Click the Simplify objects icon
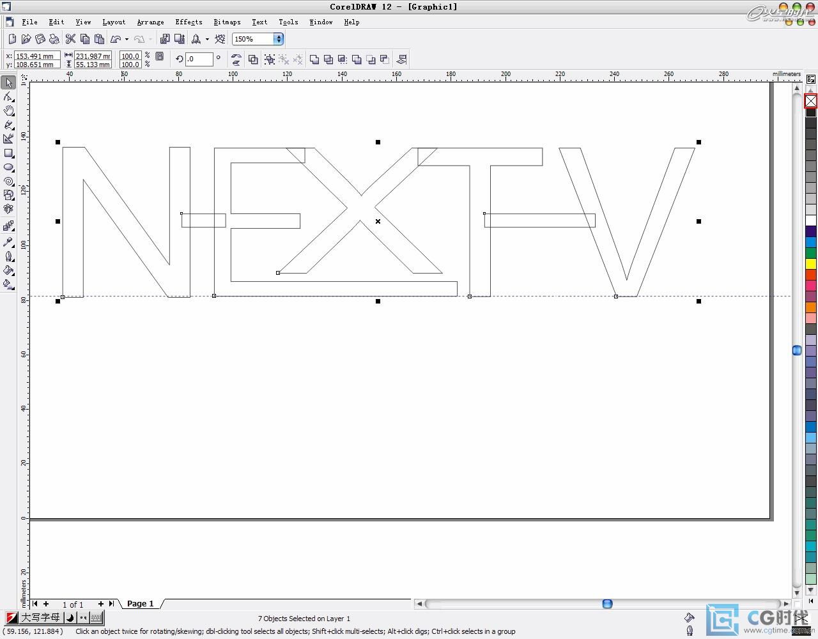 (357, 59)
